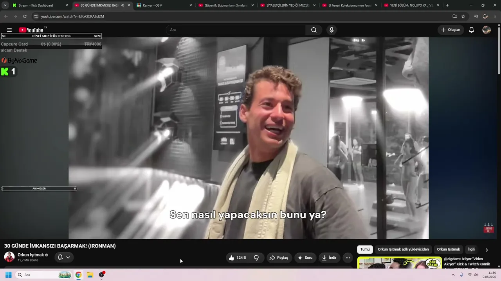Open taskbar clock and date
The height and width of the screenshot is (281, 501).
(x=489, y=275)
